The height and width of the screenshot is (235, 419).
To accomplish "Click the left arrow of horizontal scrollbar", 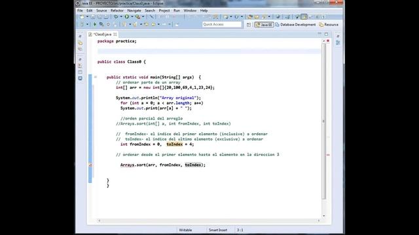I will 100,221.
